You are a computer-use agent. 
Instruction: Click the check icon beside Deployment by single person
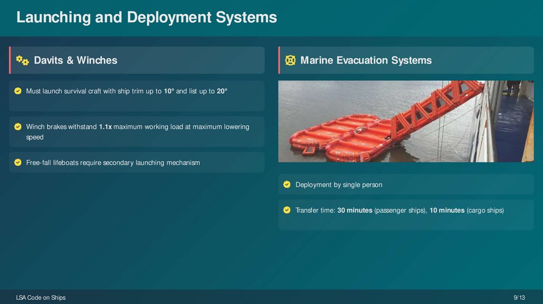tap(287, 184)
